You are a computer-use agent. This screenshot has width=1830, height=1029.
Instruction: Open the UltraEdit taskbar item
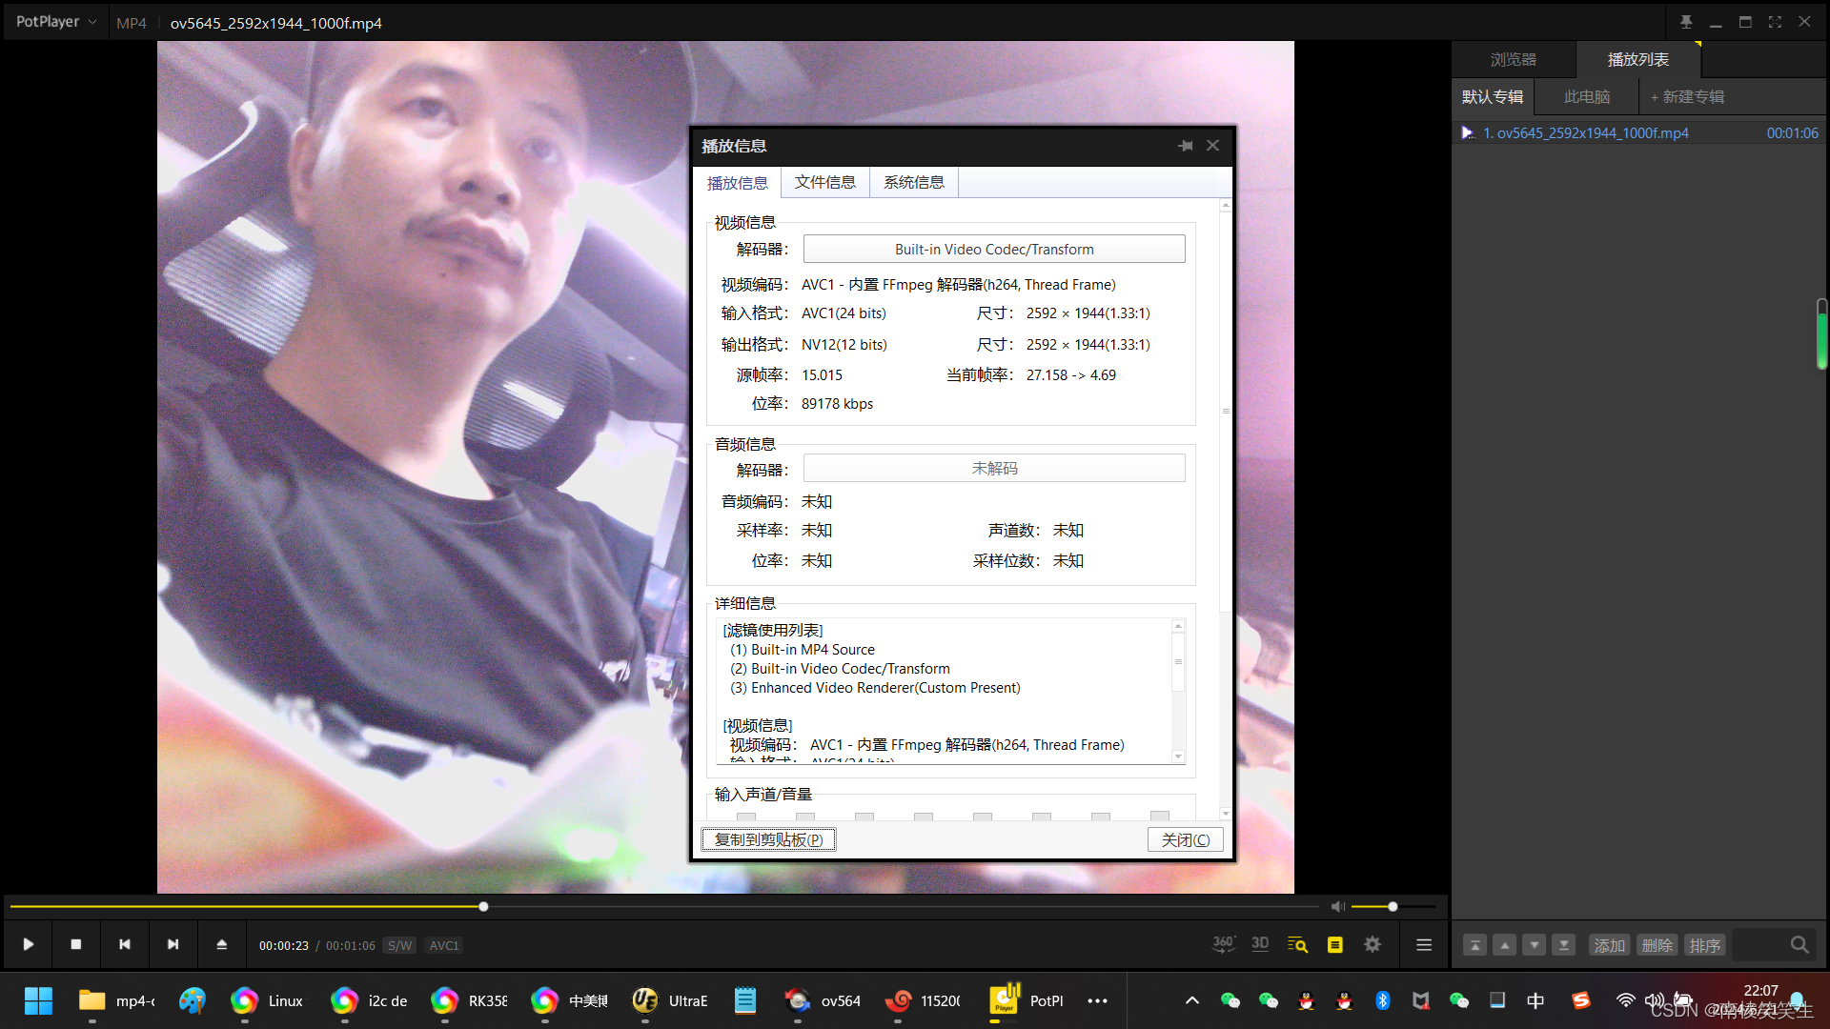670,1000
